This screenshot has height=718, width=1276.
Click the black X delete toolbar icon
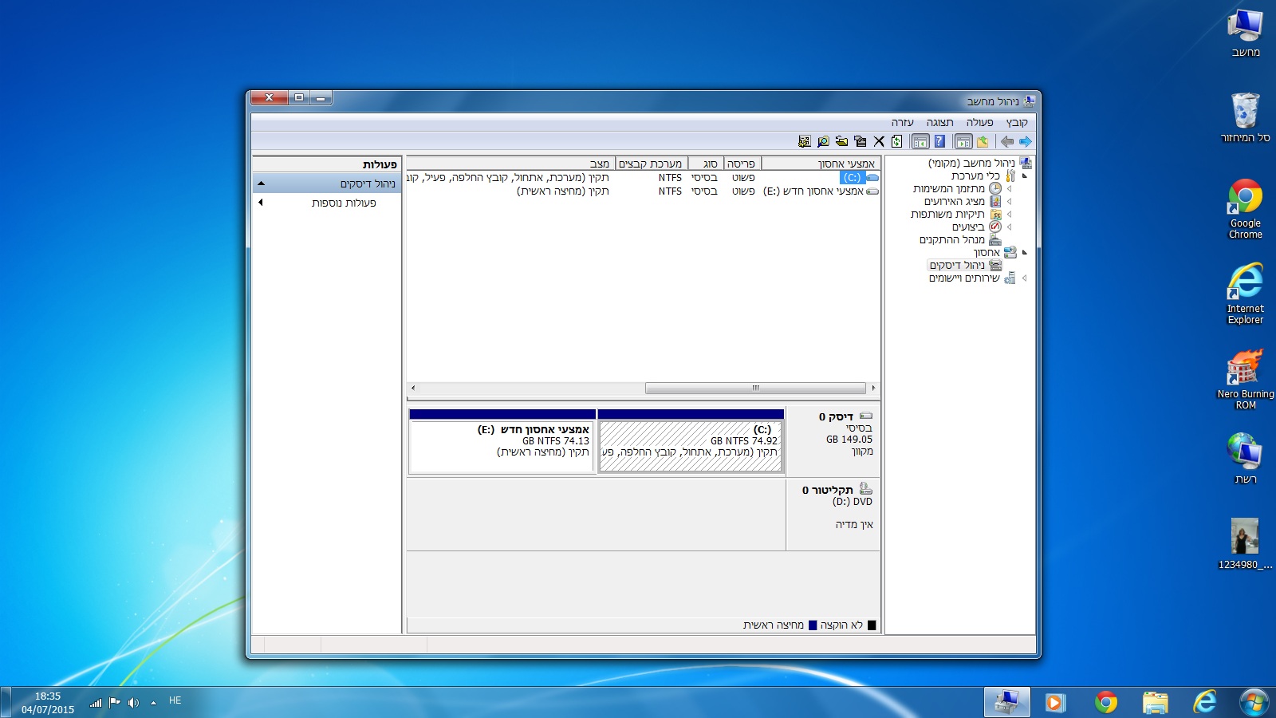pyautogui.click(x=879, y=142)
